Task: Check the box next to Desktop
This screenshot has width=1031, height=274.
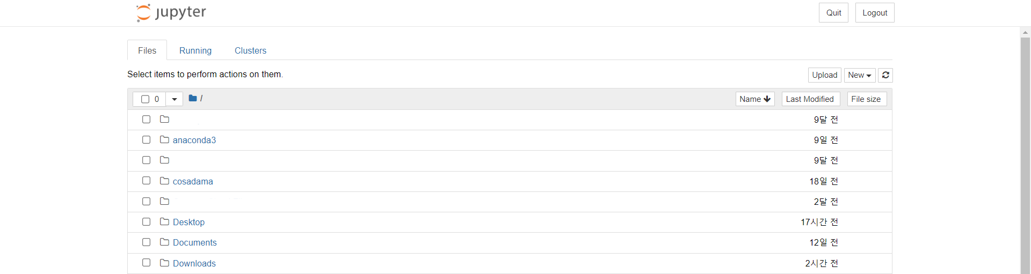Action: [146, 222]
